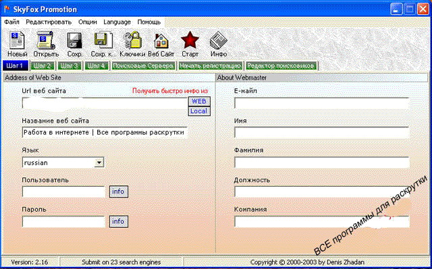Click the Старт red star icon

coord(190,40)
